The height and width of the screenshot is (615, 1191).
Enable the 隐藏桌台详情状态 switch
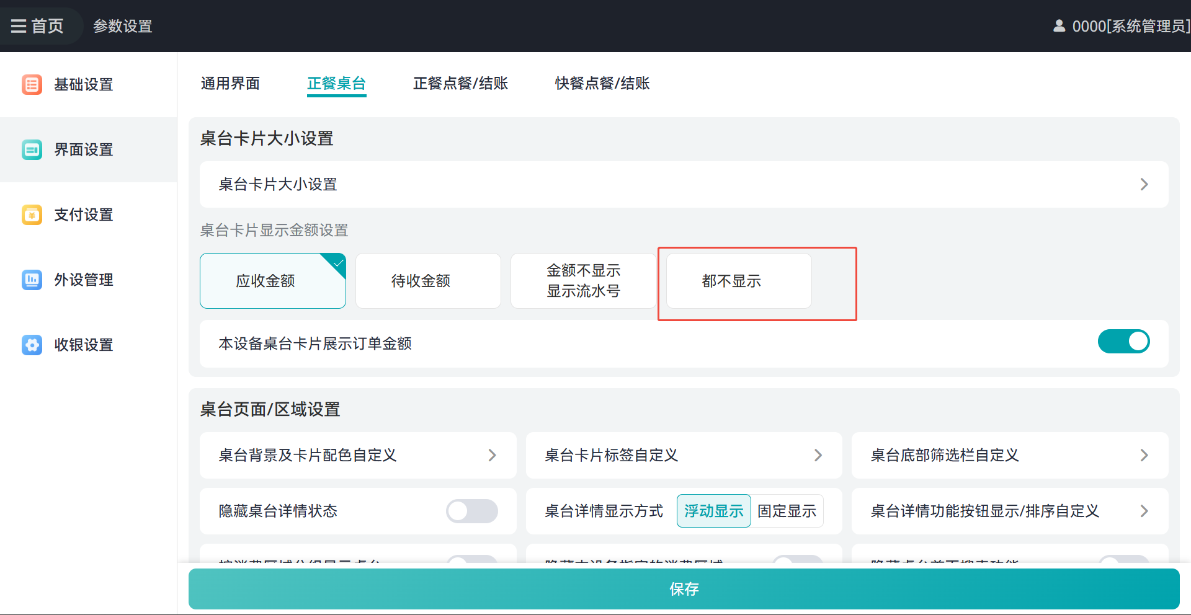coord(471,511)
